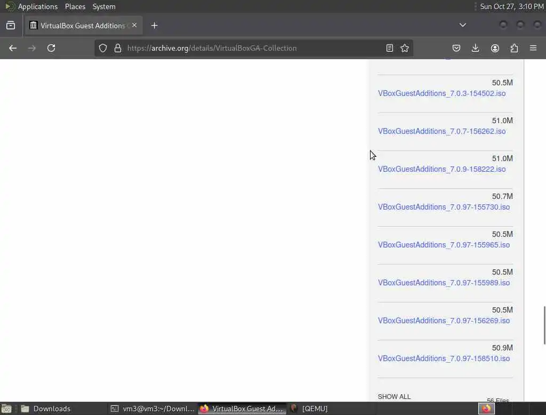Download VBoxGuestAdditions_7.0.7-156262.iso
This screenshot has width=546, height=415.
click(x=441, y=131)
